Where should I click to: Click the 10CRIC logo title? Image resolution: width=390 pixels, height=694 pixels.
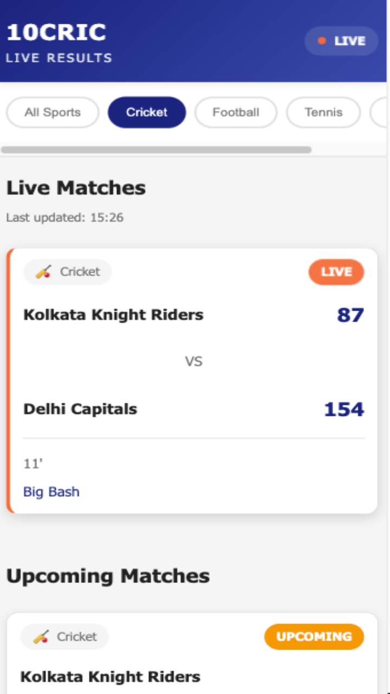tap(56, 33)
